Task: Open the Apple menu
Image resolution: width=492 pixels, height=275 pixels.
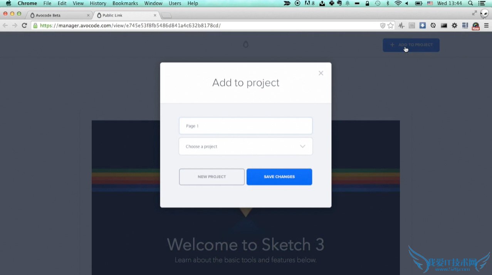Action: coord(8,3)
